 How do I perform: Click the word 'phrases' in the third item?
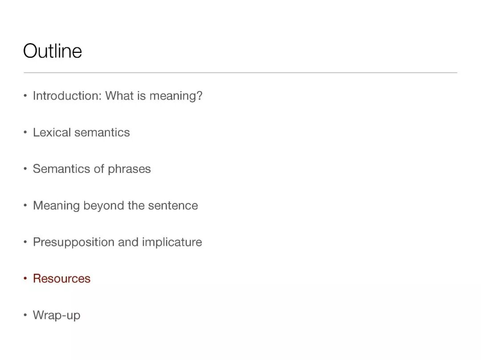click(x=129, y=169)
